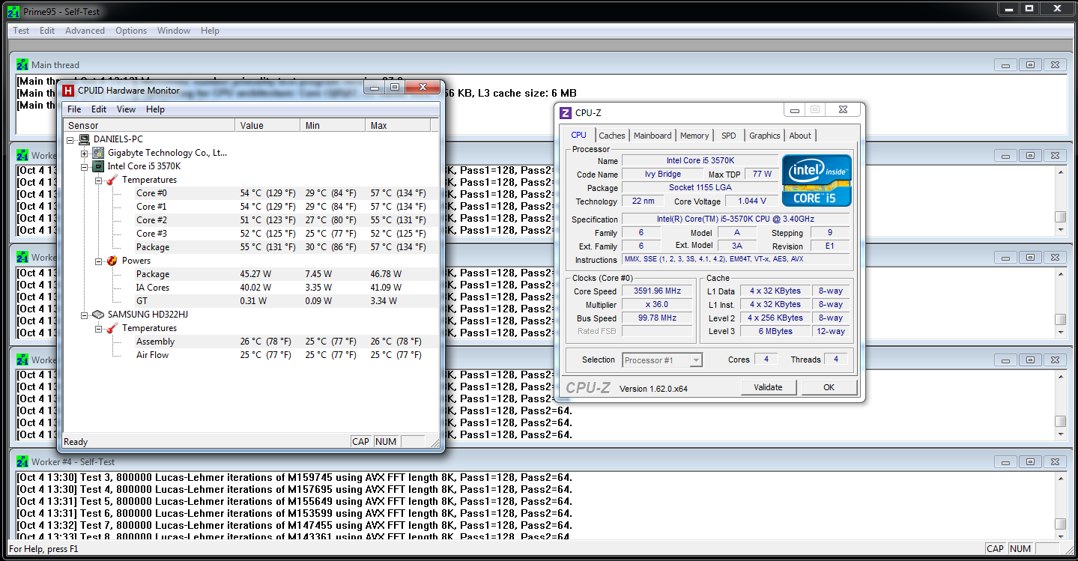
Task: Select the CPU tab in CPU-Z
Action: point(579,135)
